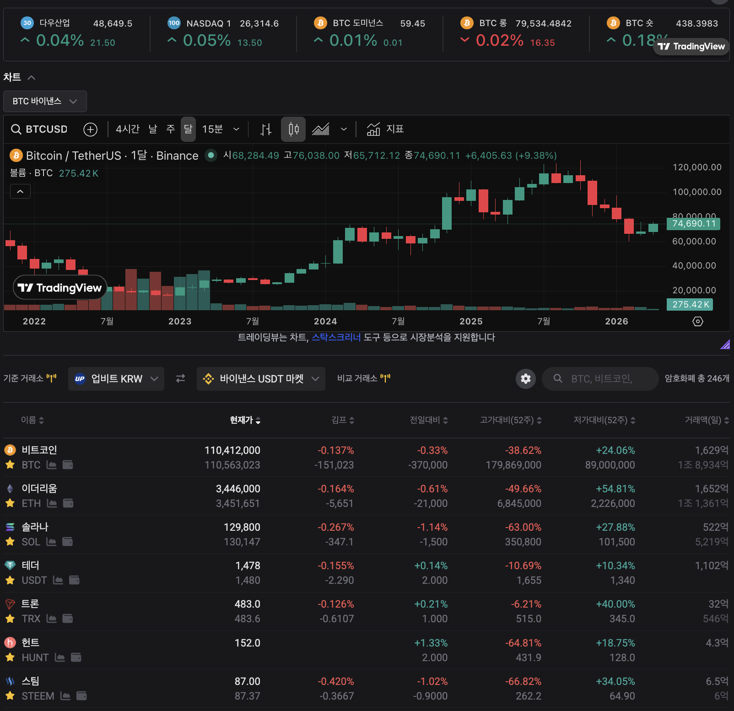Screen dimensions: 734x711
Task: Open the HUNT row wallet icon
Action: [x=76, y=657]
